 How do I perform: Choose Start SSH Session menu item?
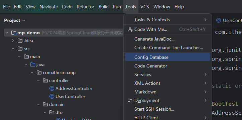click(167, 109)
